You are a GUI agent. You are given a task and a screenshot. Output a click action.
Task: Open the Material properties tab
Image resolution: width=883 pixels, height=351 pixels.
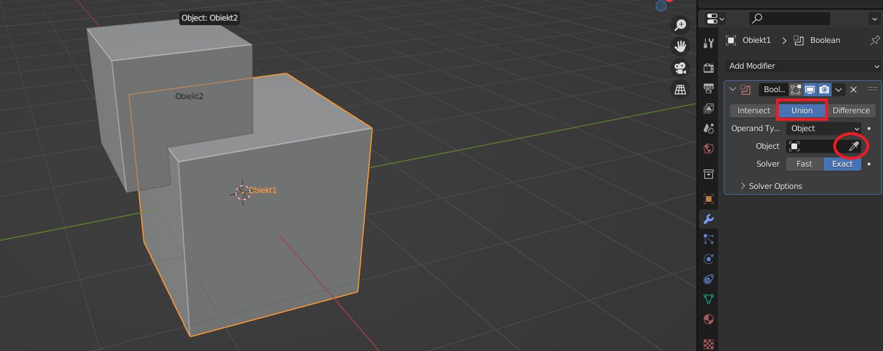coord(708,319)
